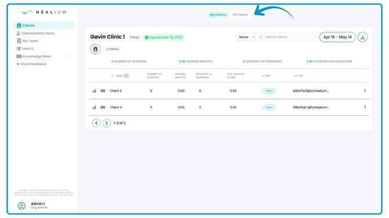Open Admin 1 profile avatar
This screenshot has width=389, height=218.
[x=21, y=206]
